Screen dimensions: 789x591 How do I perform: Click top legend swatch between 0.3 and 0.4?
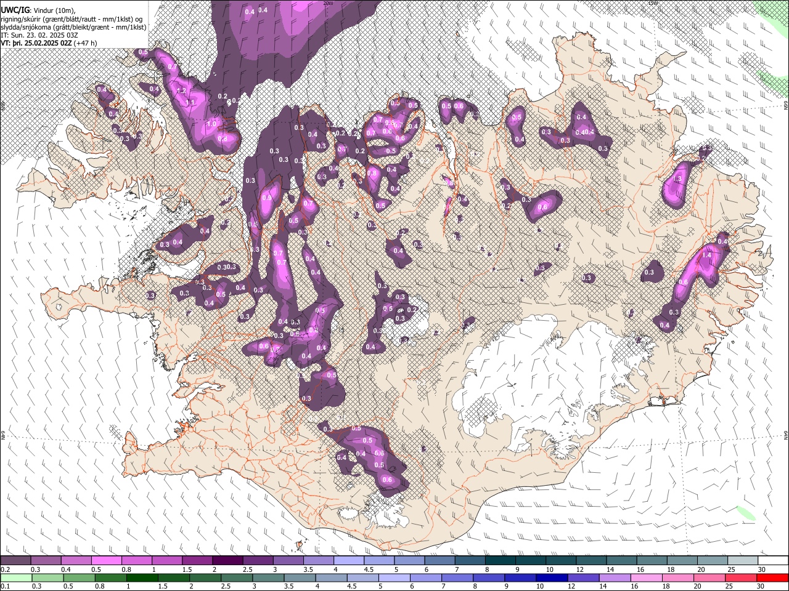click(x=46, y=561)
